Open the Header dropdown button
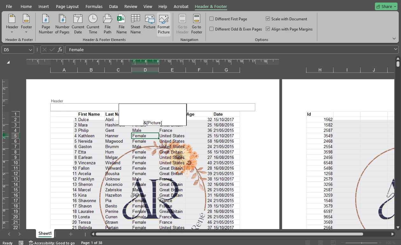 pos(12,24)
